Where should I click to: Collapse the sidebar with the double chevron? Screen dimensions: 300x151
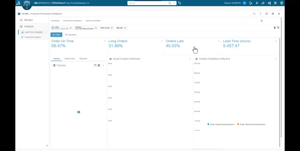point(47,145)
